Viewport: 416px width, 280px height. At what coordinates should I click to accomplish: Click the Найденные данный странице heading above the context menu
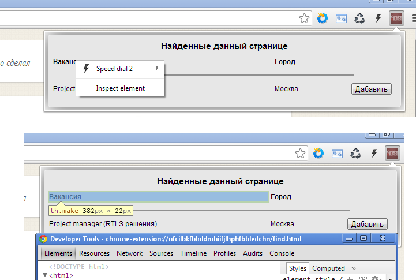pos(224,46)
